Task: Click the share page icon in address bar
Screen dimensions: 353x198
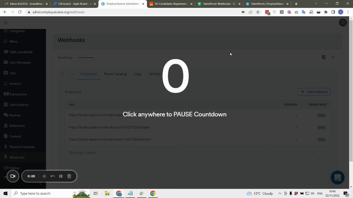Action: click(250, 12)
